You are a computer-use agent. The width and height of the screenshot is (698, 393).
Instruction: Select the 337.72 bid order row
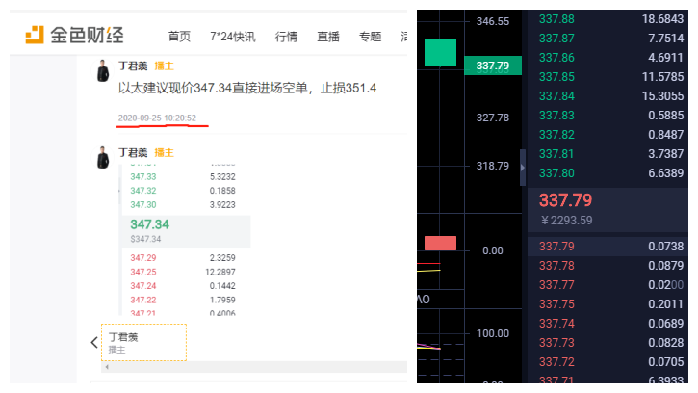608,362
